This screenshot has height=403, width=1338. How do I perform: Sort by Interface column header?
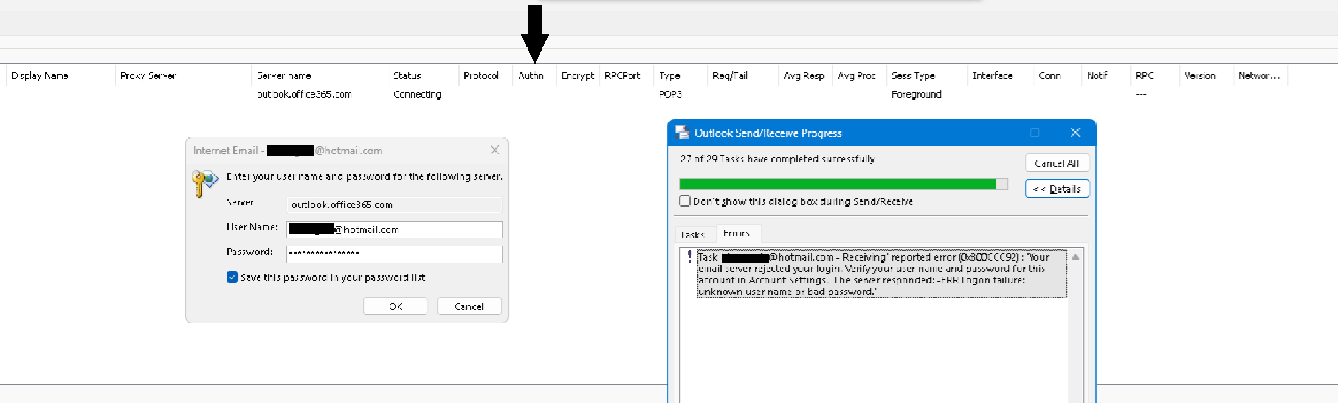1000,75
